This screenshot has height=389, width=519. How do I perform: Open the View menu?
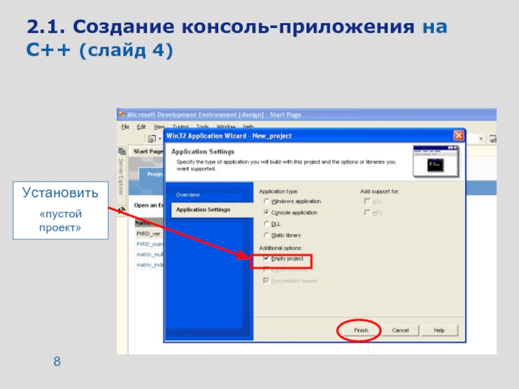point(159,127)
